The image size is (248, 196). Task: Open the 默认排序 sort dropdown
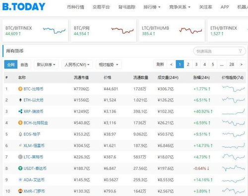tap(46, 65)
